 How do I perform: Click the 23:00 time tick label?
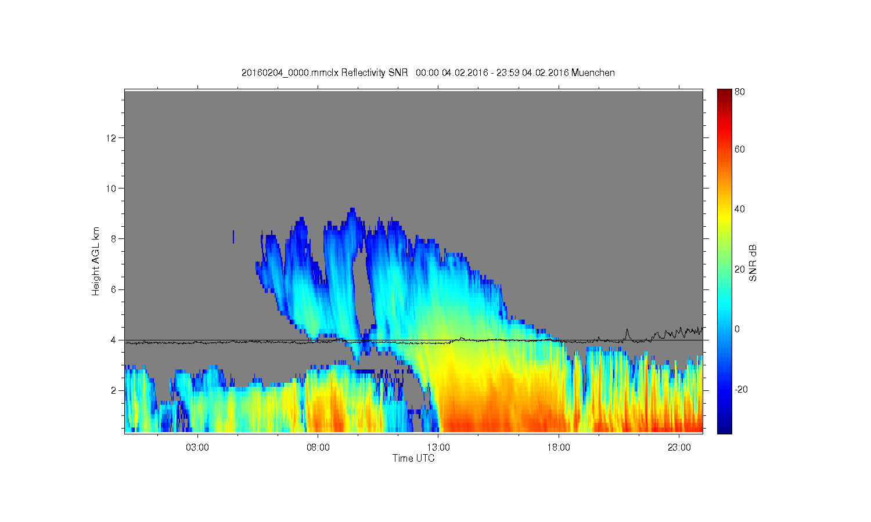[679, 448]
